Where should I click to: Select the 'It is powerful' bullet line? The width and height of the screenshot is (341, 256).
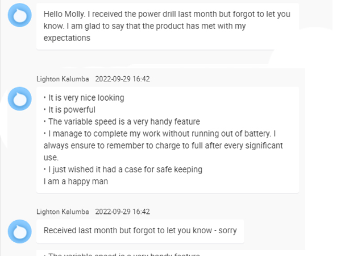[70, 110]
